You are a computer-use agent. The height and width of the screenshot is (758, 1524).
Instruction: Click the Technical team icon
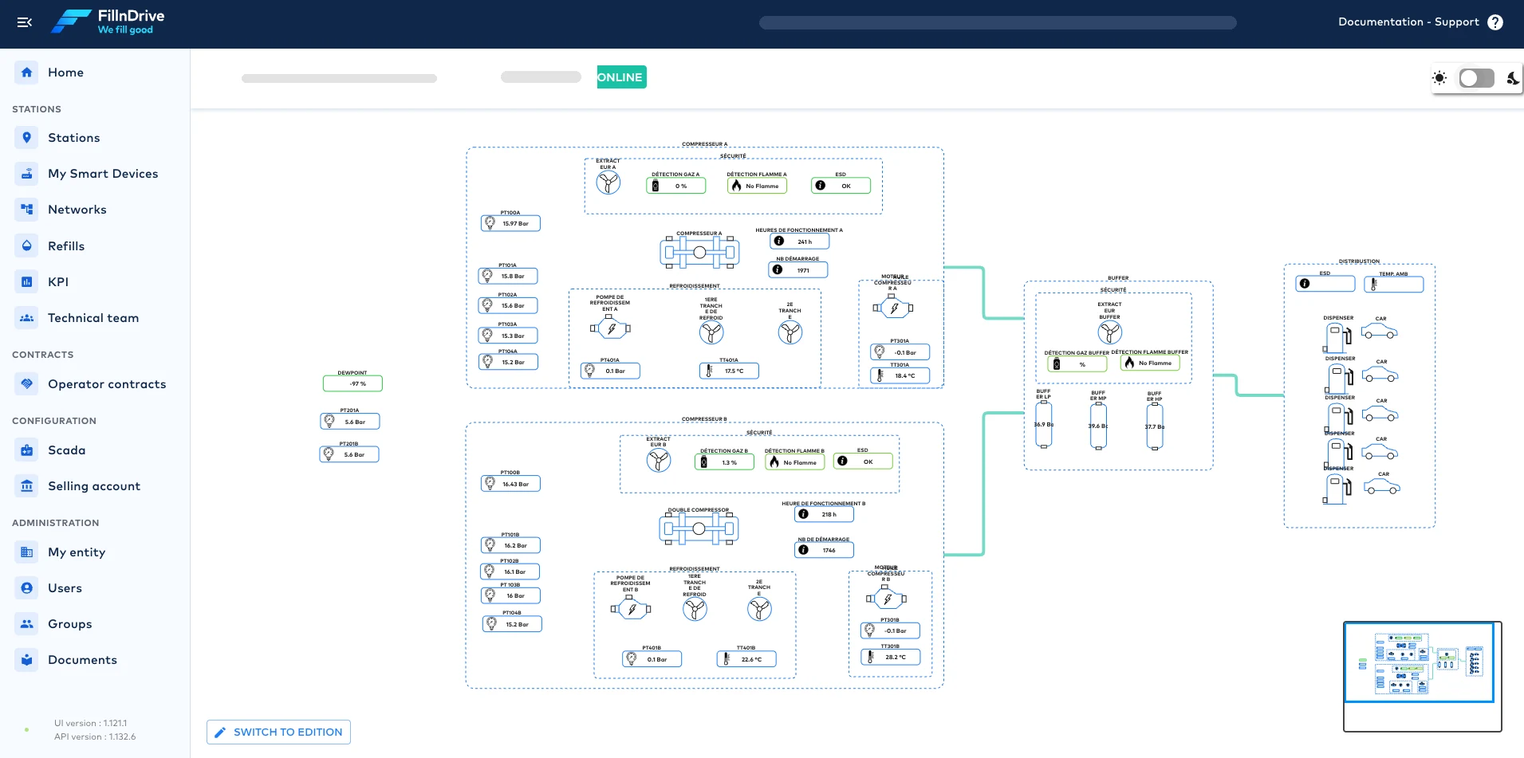click(x=26, y=317)
